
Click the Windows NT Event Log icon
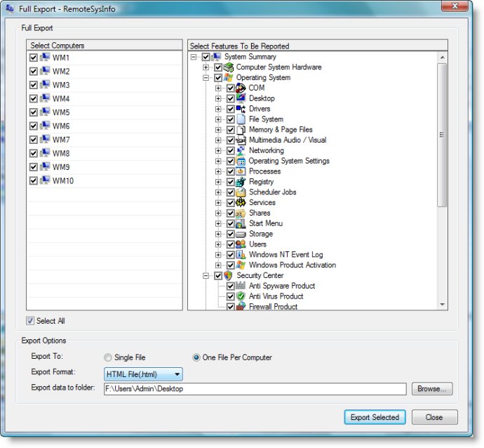241,255
